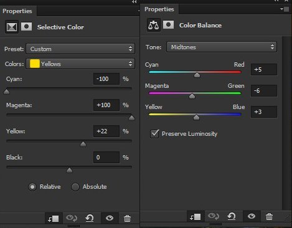Click the 'Selective Color' panel title text
The width and height of the screenshot is (292, 228).
point(60,27)
